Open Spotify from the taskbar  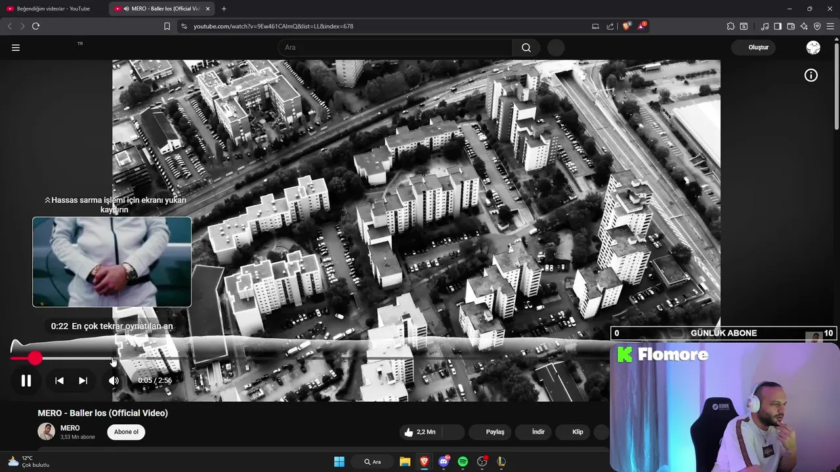pos(463,462)
